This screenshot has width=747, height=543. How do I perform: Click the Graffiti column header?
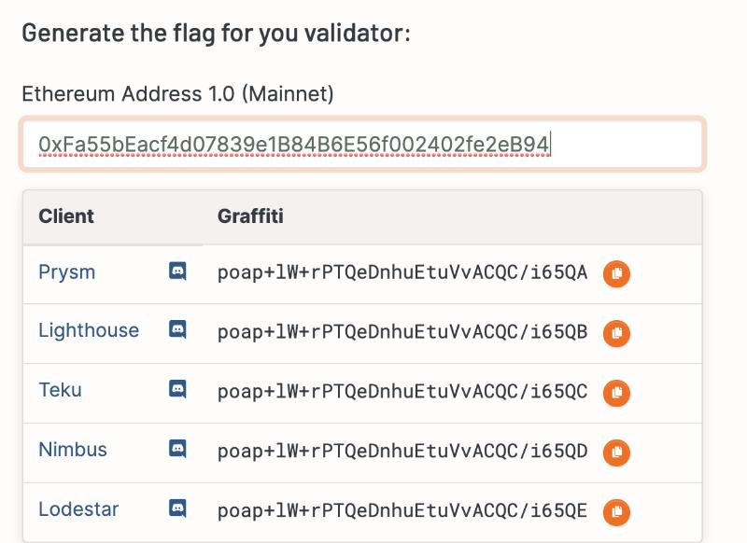pyautogui.click(x=250, y=216)
